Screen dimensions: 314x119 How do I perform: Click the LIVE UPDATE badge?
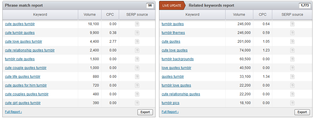[x=172, y=6]
